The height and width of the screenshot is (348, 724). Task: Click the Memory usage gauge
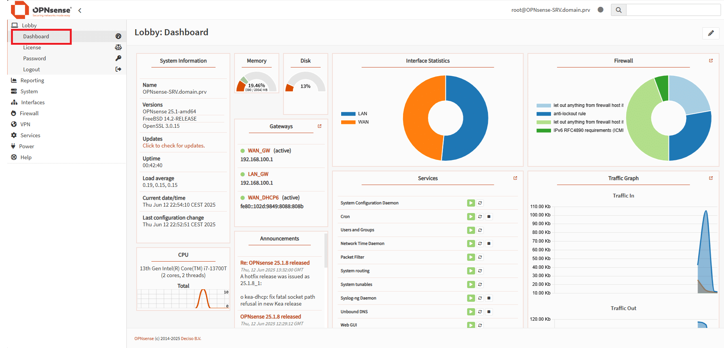tap(257, 82)
